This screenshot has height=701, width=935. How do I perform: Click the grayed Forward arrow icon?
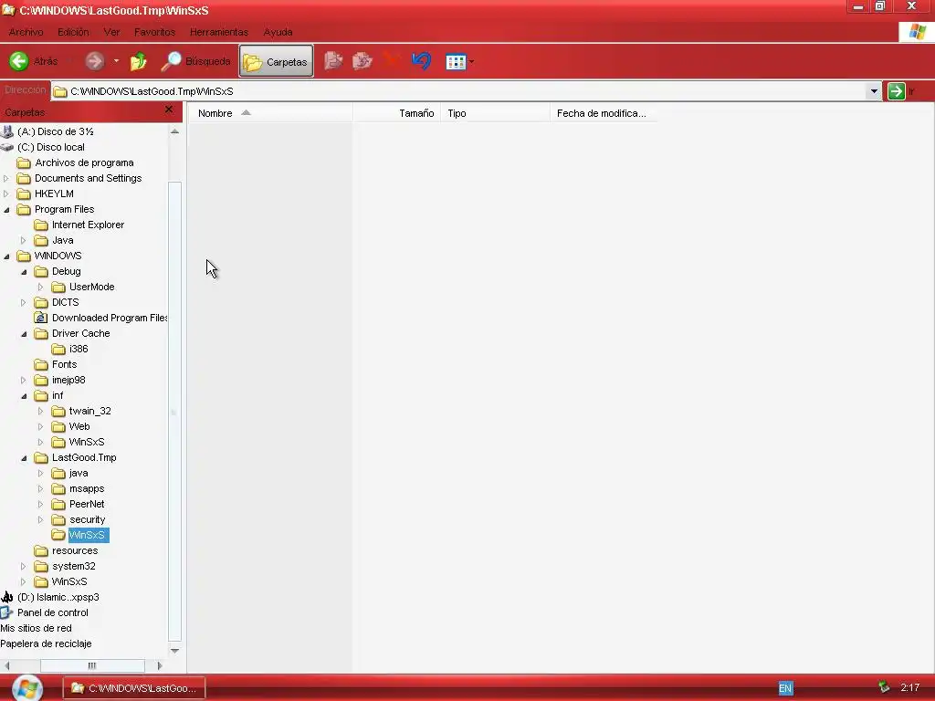pyautogui.click(x=94, y=61)
